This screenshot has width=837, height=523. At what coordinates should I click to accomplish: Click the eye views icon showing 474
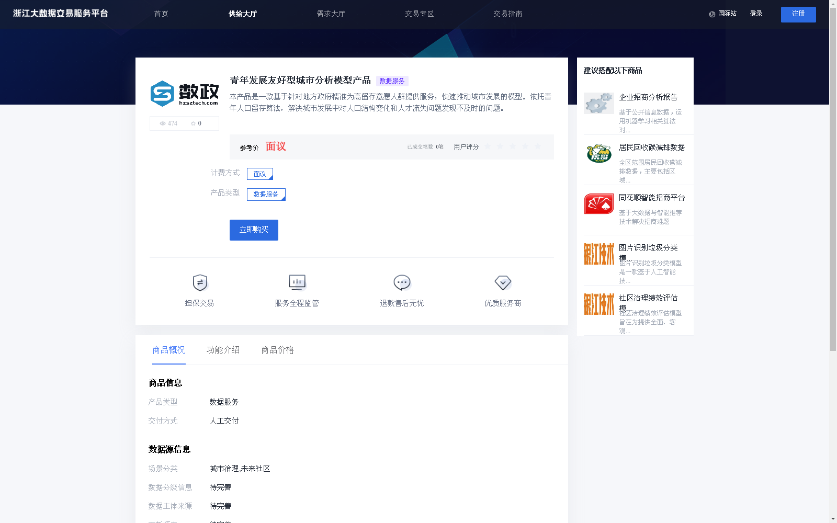click(x=163, y=123)
